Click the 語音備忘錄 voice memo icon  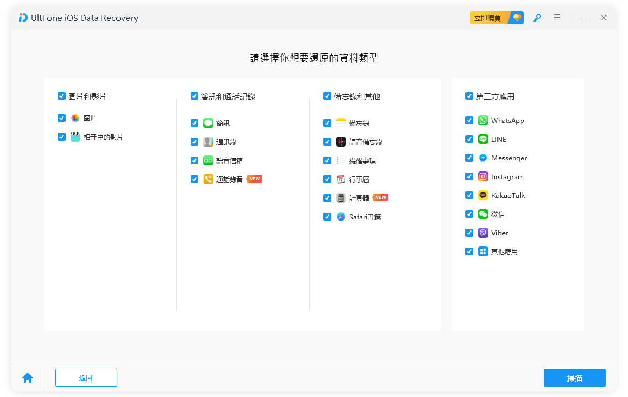coord(341,142)
